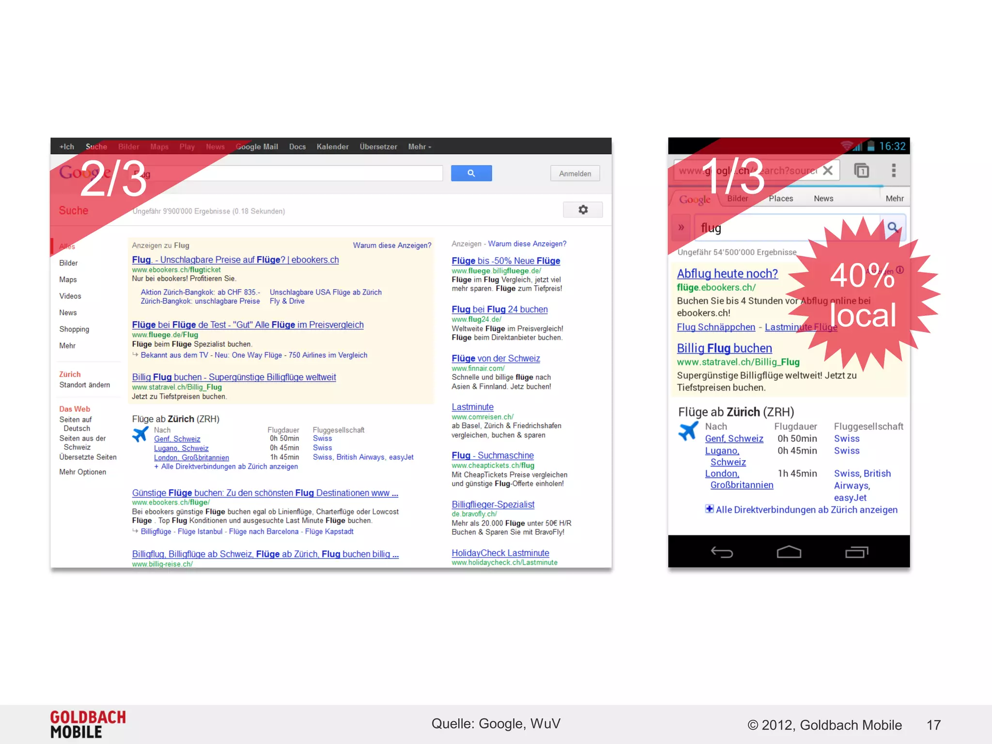The image size is (992, 744).
Task: Open 'Flug - Suchmaschine' cheaptickets ad
Action: point(493,455)
